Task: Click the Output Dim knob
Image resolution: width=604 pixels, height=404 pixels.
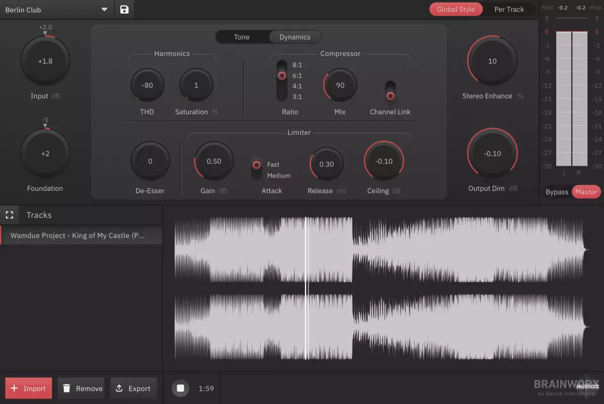Action: [492, 153]
